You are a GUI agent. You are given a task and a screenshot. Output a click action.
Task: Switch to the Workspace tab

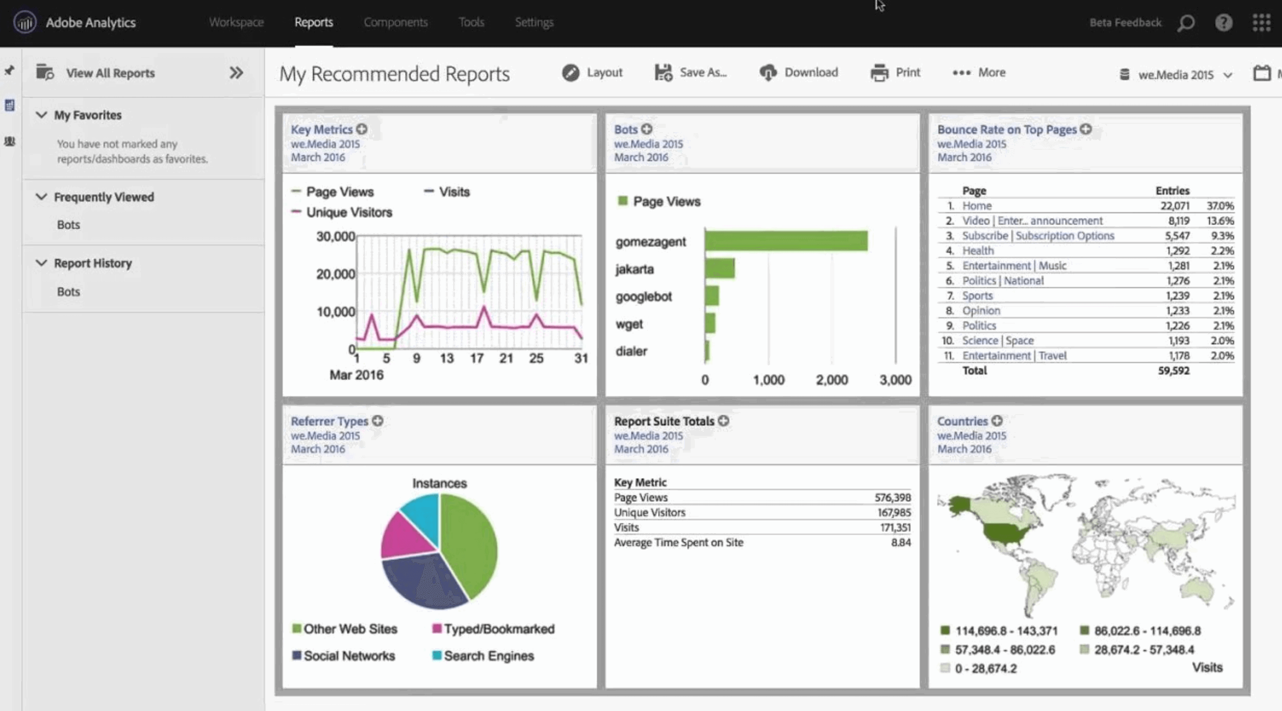click(x=236, y=22)
